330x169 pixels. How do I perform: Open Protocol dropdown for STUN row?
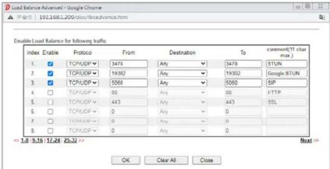click(x=83, y=64)
